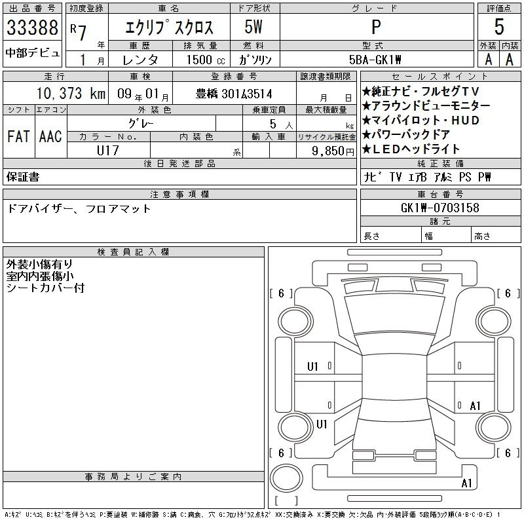Select the grade P cell
The image size is (524, 524).
point(376,28)
